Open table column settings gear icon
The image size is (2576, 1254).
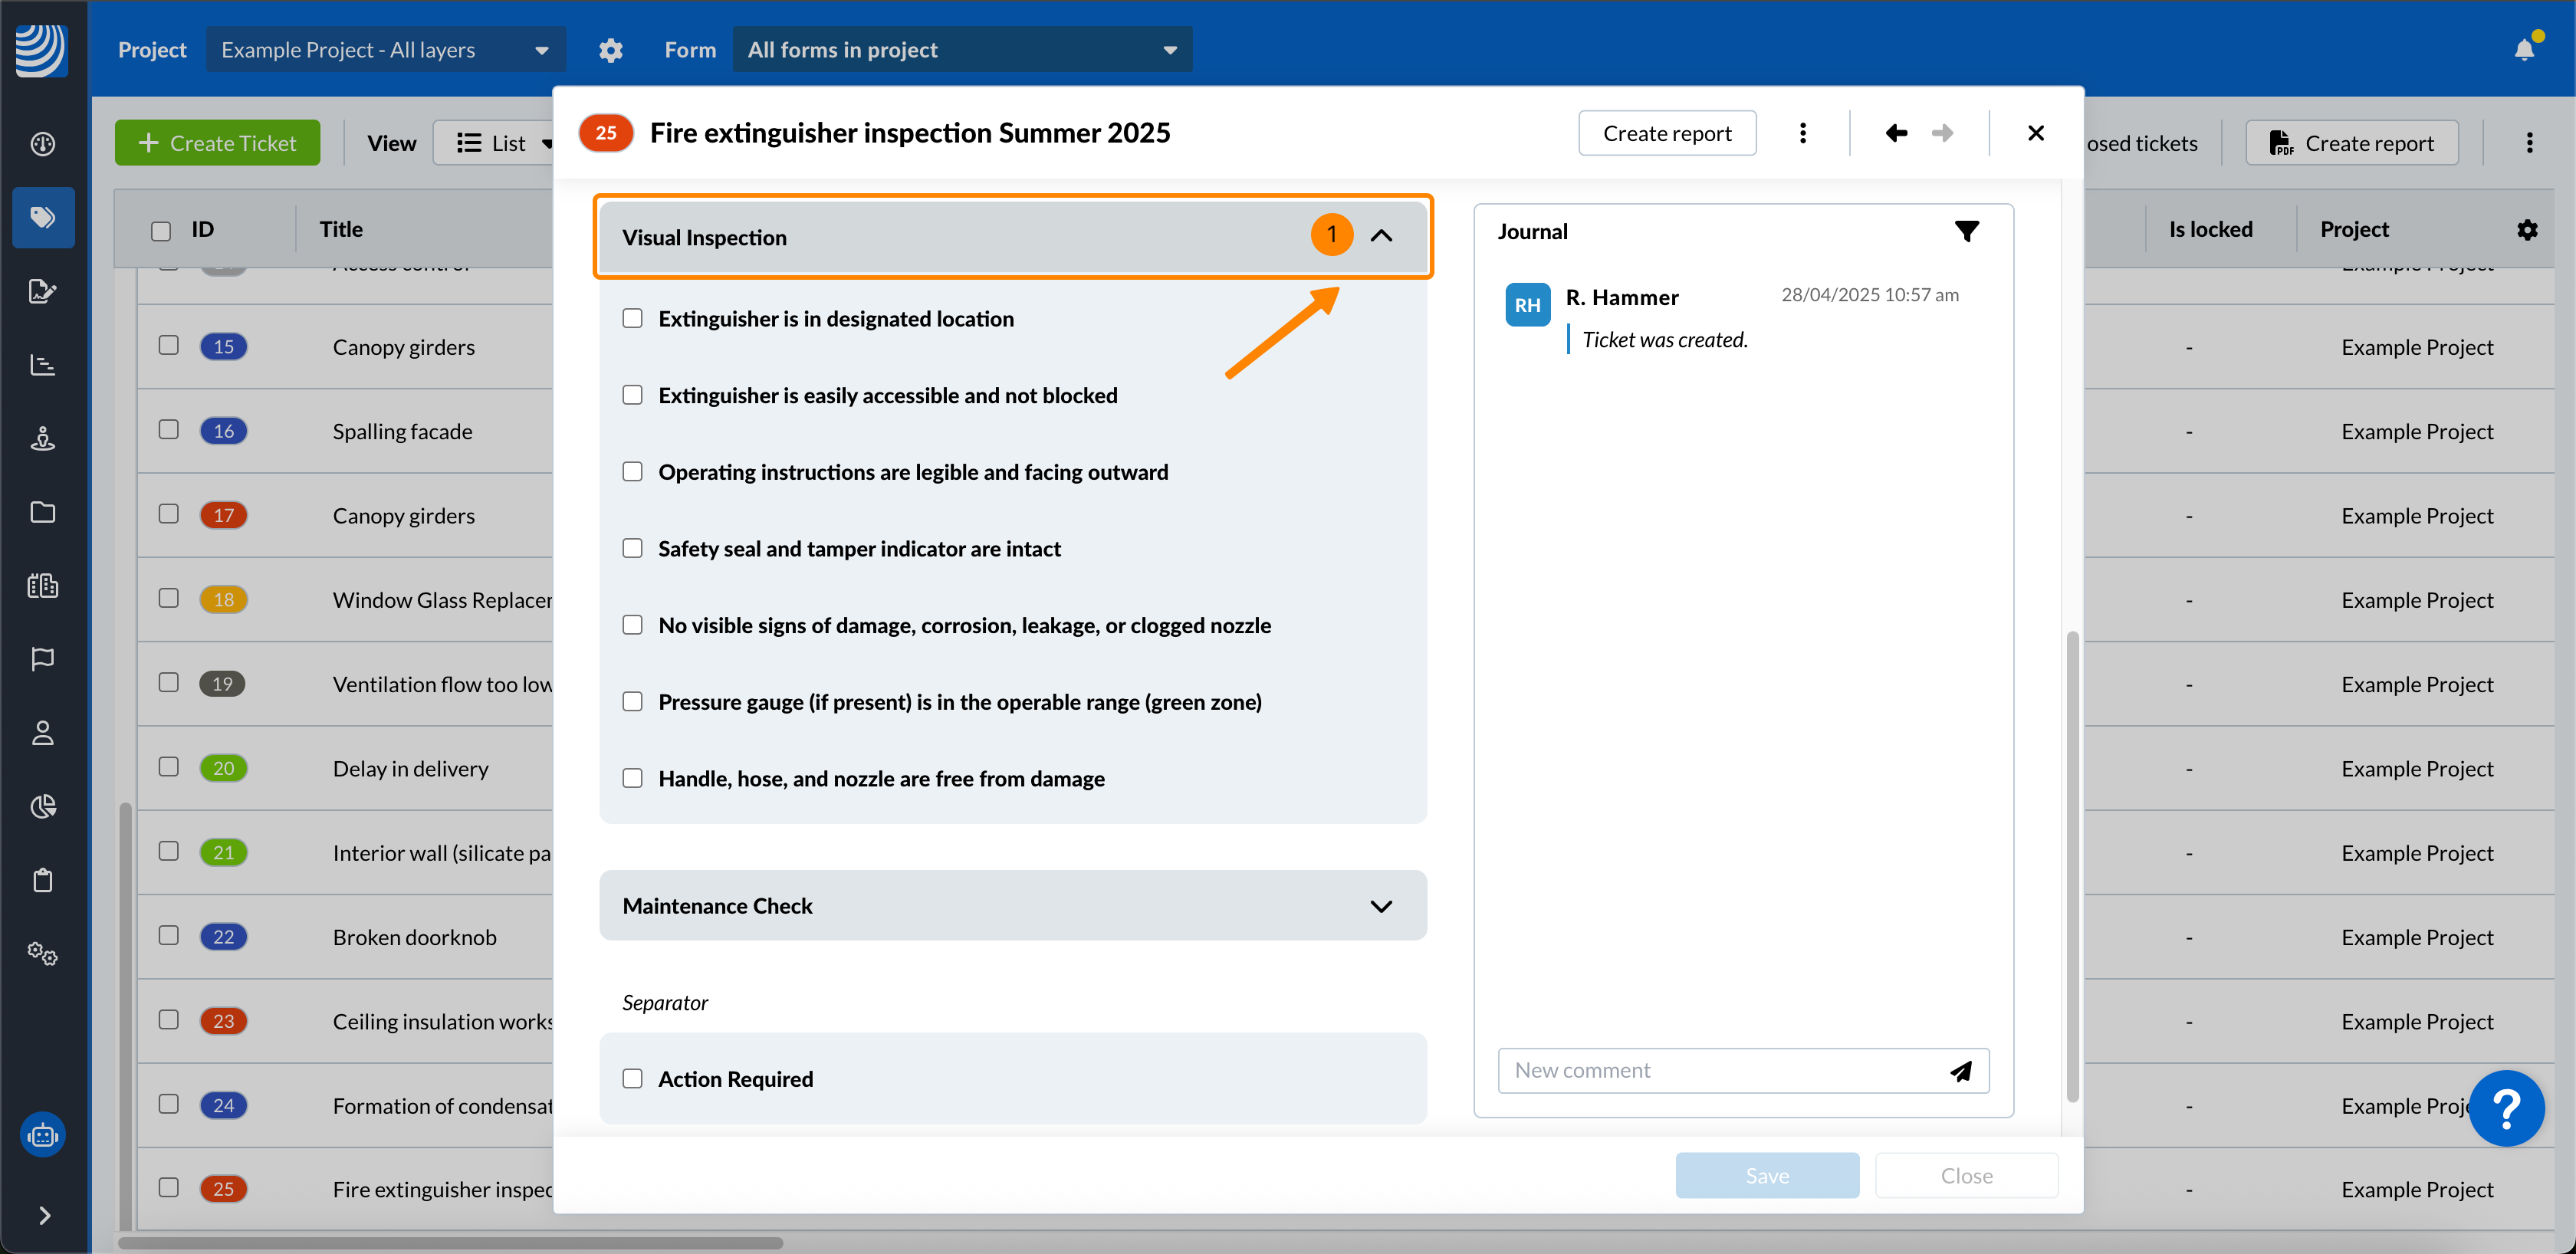point(2527,230)
